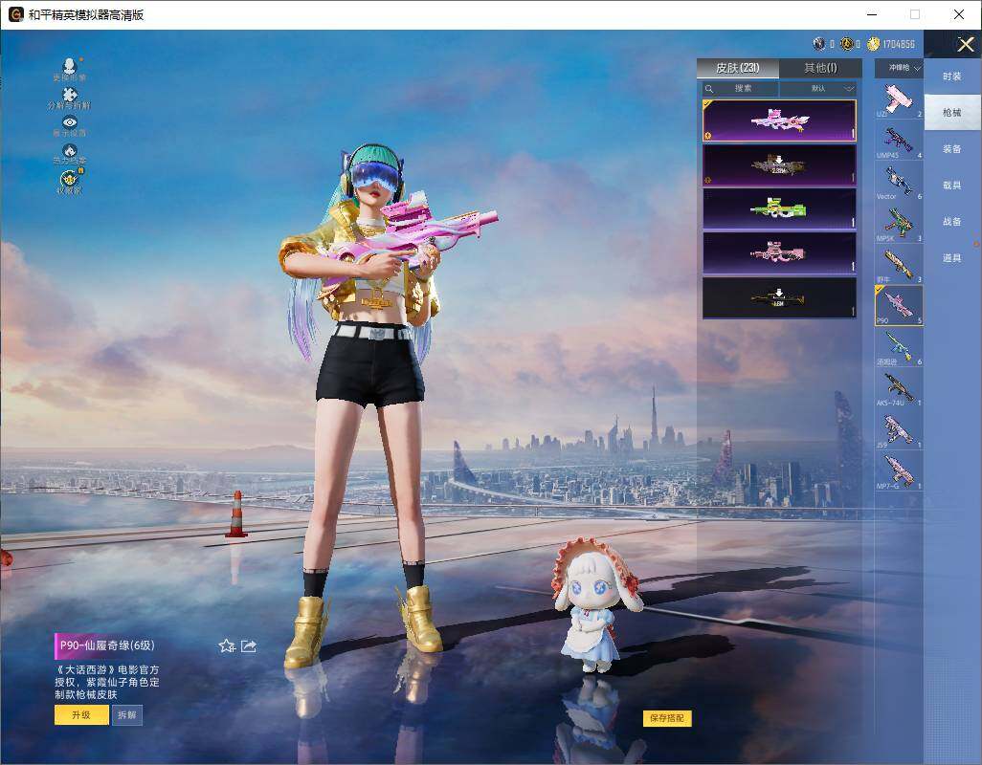982x765 pixels.
Task: Focus the 搜索 skin search field
Action: [x=741, y=88]
